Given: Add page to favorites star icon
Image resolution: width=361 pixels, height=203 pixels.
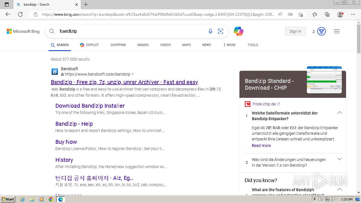Looking at the screenshot, I should pos(300,14).
